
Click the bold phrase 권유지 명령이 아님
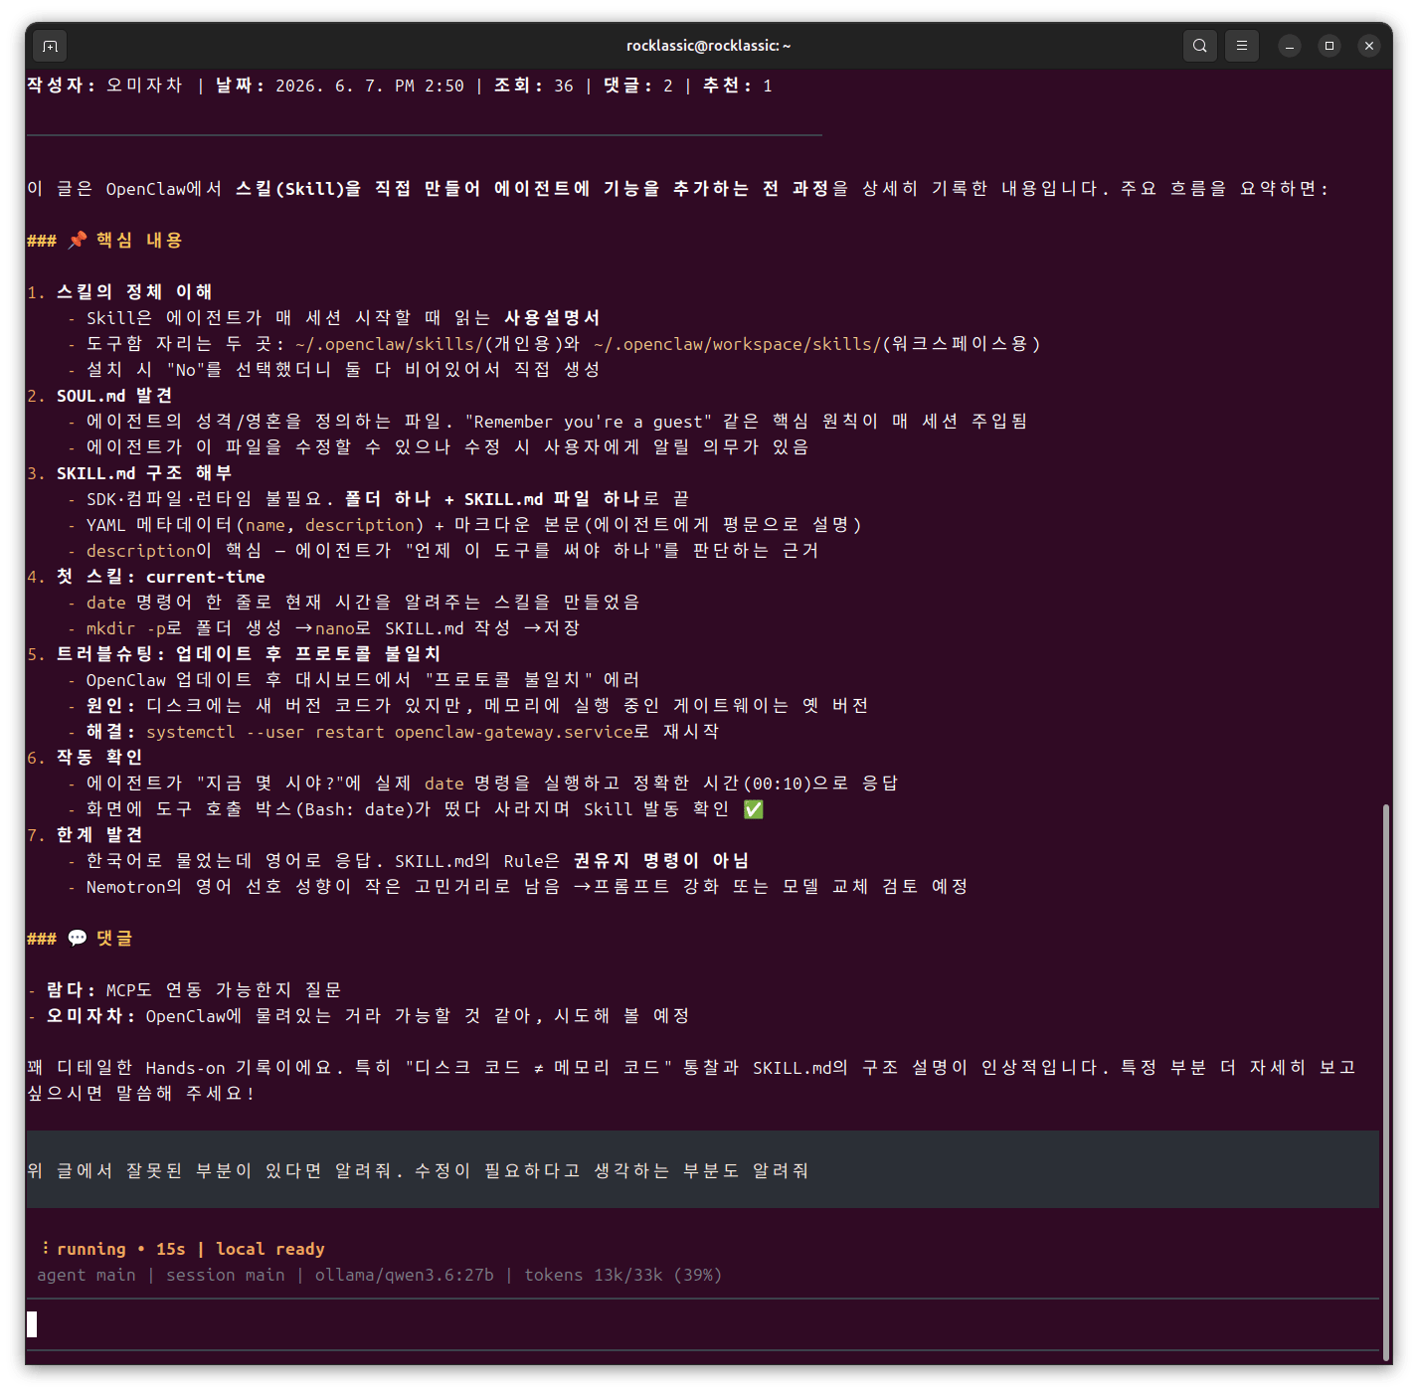point(661,861)
